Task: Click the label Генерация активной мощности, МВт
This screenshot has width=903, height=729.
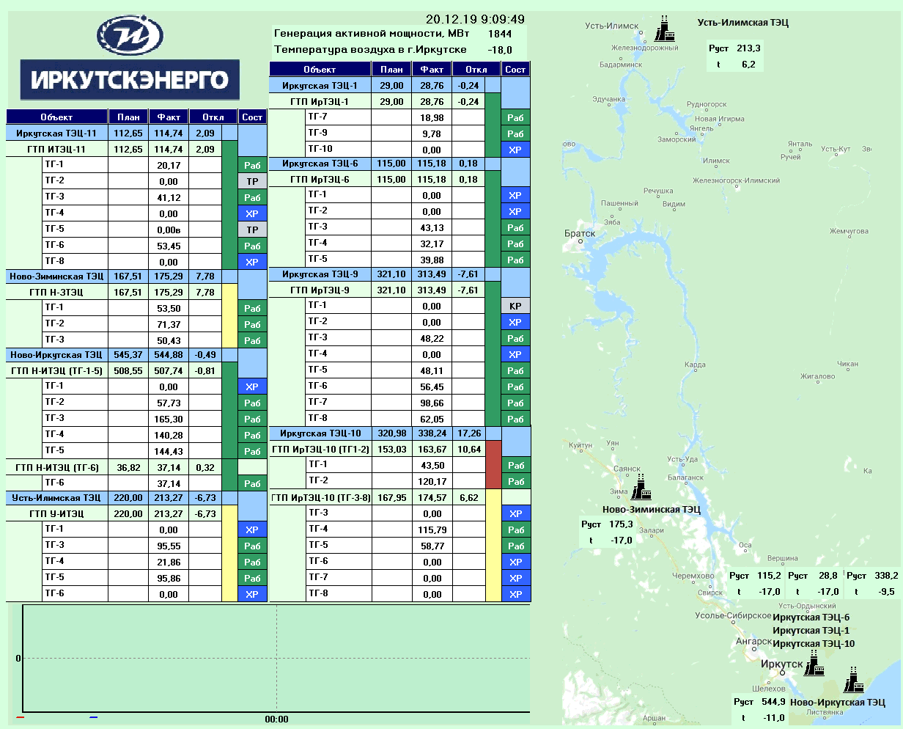Action: [372, 34]
